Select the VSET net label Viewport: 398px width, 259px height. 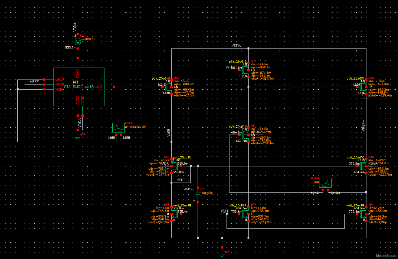[181, 180]
